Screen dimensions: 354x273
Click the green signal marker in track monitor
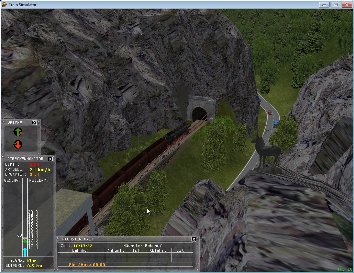[x=25, y=241]
